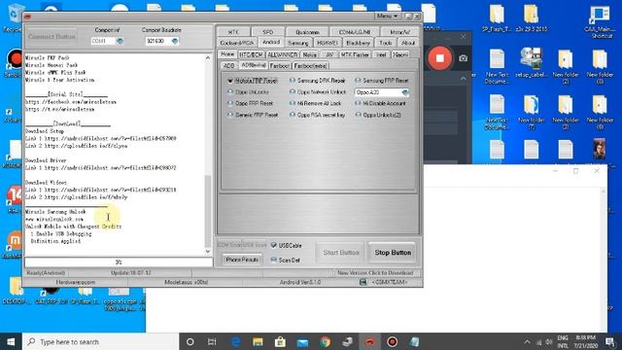The height and width of the screenshot is (350, 622).
Task: Open Mail app from taskbar
Action: click(x=302, y=341)
